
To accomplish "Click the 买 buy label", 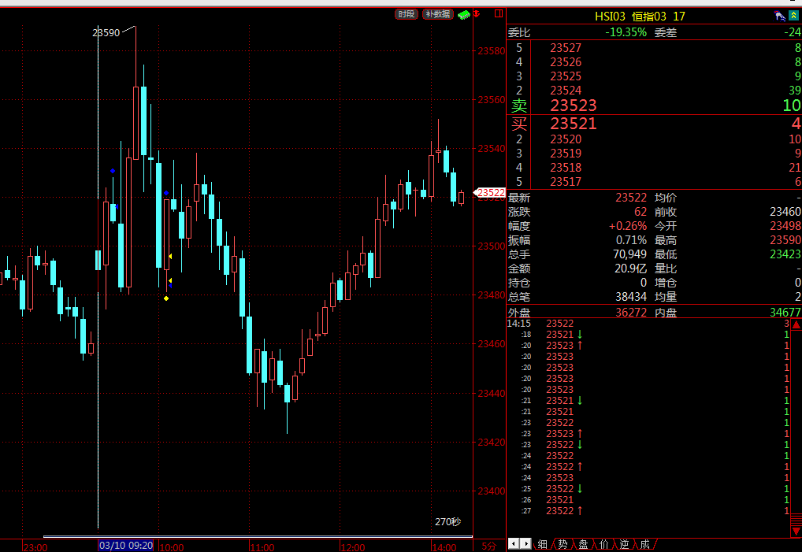I will (x=518, y=124).
